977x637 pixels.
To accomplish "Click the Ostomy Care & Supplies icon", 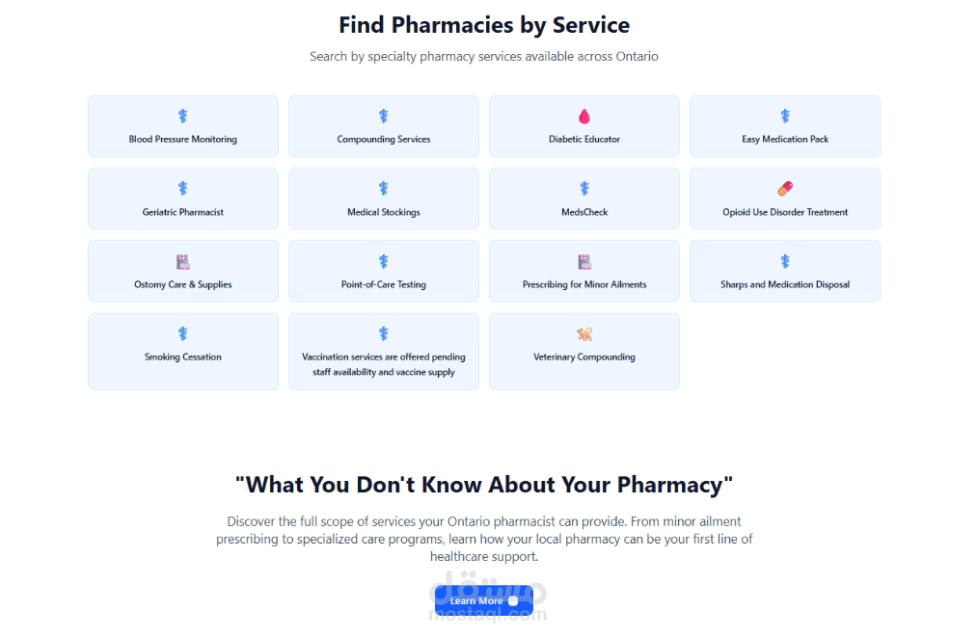I will point(183,261).
